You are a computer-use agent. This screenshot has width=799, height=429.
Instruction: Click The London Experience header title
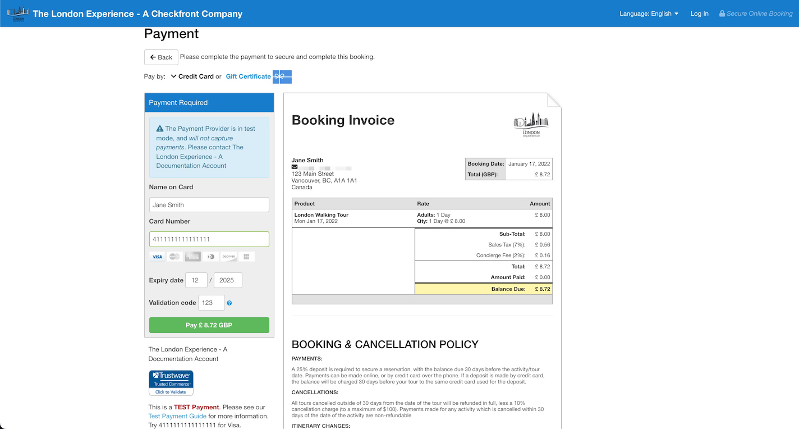point(137,13)
